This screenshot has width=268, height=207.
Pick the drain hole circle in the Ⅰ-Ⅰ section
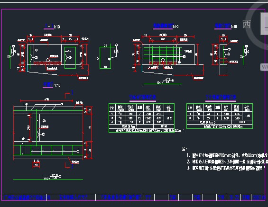[48, 60]
